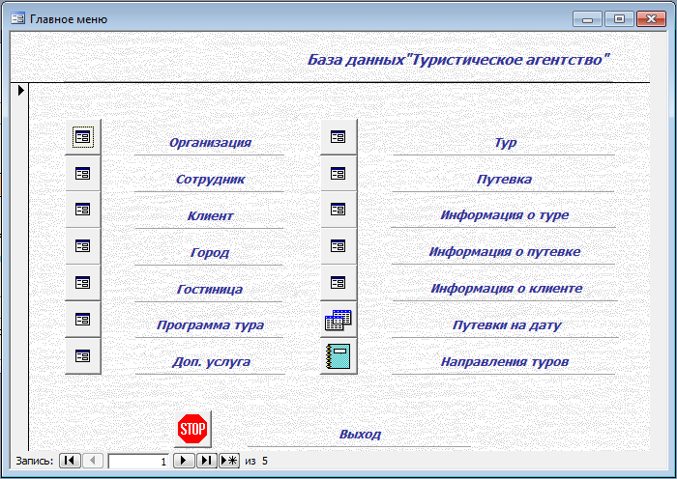
Task: Open the Тур form icon button
Action: click(338, 137)
